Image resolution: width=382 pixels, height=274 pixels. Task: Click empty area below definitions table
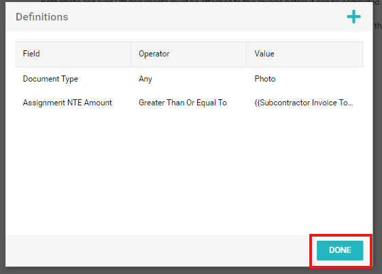point(189,174)
